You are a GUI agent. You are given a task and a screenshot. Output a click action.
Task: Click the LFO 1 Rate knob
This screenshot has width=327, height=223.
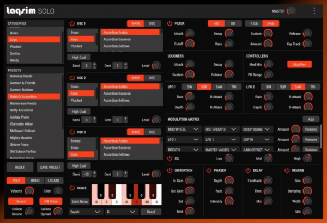click(x=190, y=97)
